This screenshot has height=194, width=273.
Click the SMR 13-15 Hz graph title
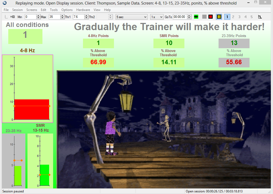coord(41,128)
